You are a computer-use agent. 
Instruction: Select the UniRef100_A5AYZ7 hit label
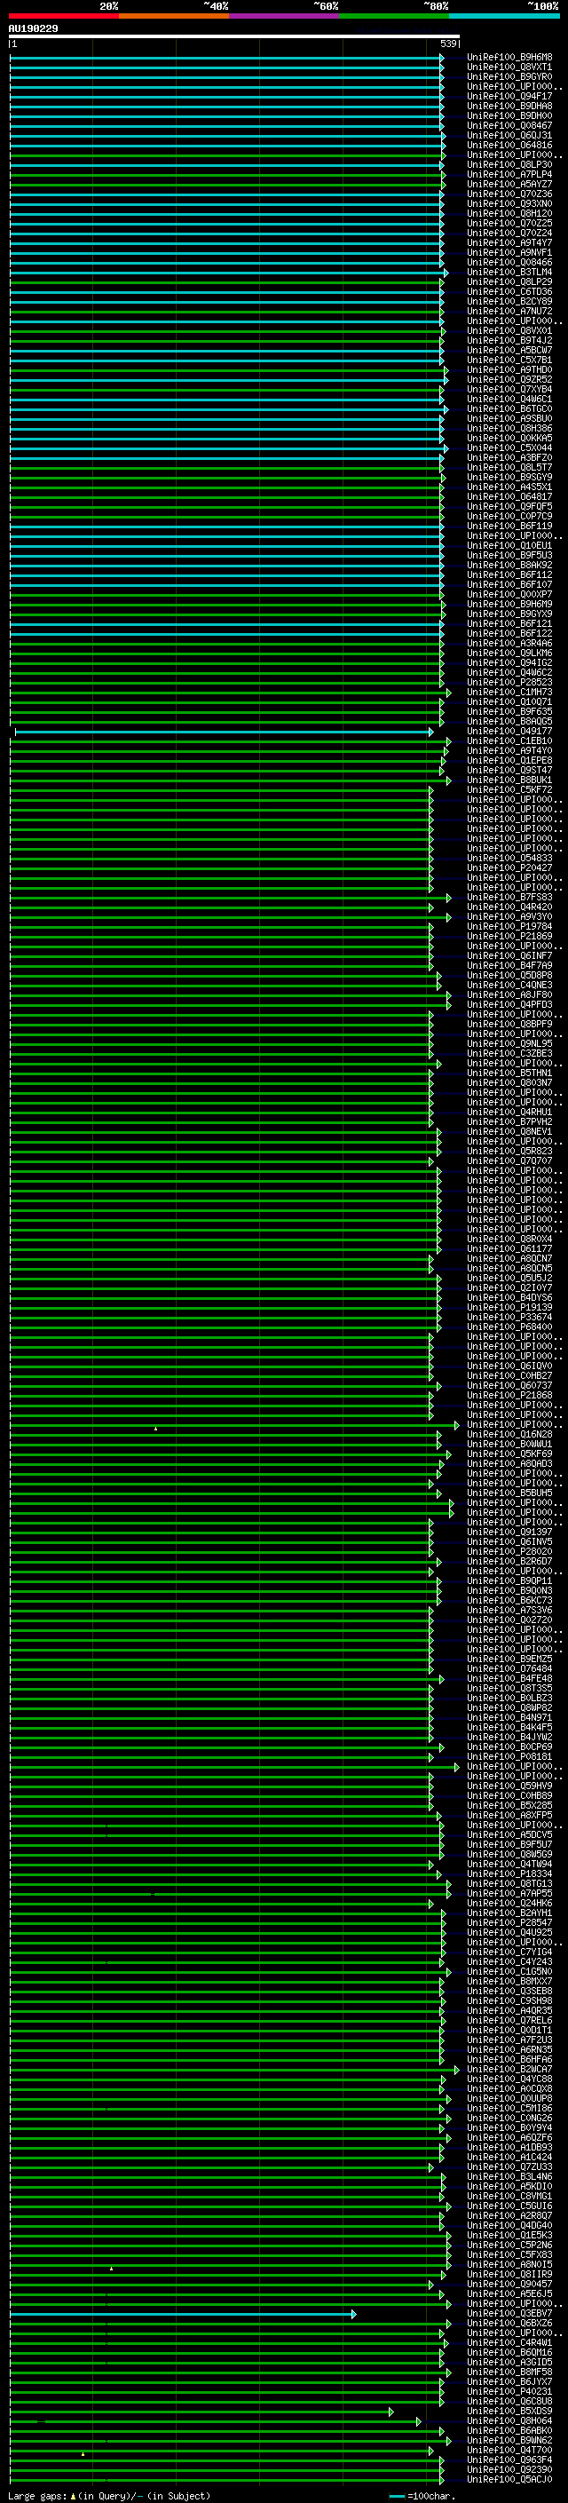[509, 185]
